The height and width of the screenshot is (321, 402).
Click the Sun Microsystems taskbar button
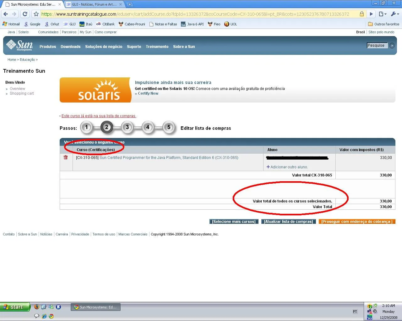click(x=96, y=307)
